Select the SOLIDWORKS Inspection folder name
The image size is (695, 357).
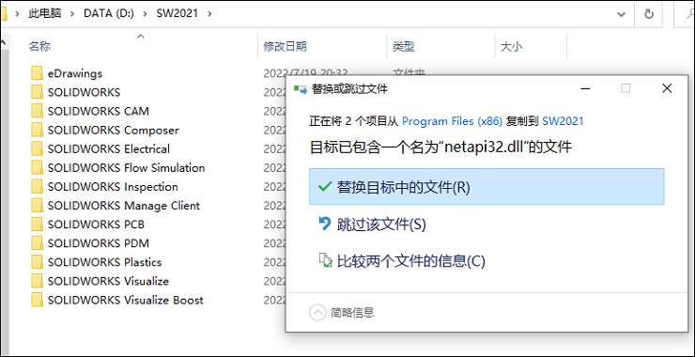(x=113, y=187)
